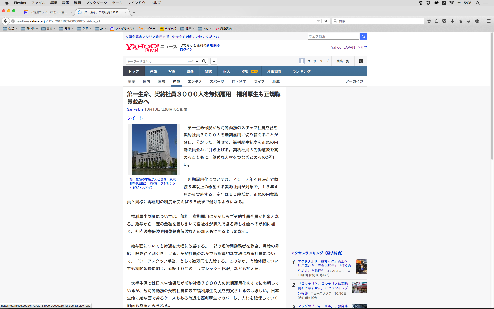This screenshot has height=309, width=494.
Task: Click the Firefox back arrow button
Action: tap(5, 21)
